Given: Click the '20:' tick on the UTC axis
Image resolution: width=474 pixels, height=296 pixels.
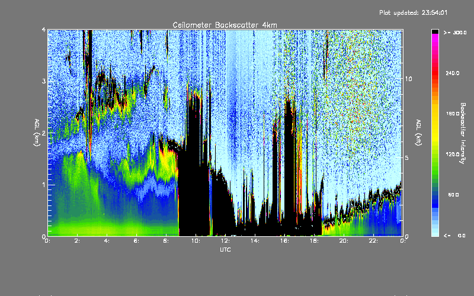Looking at the screenshot, I should 344,241.
